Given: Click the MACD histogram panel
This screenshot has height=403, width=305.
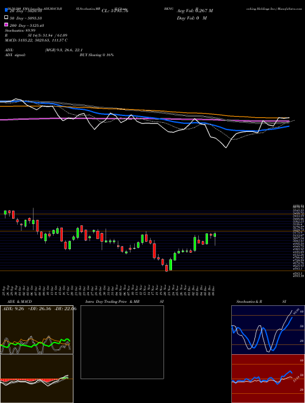Looking at the screenshot, I should click(37, 379).
